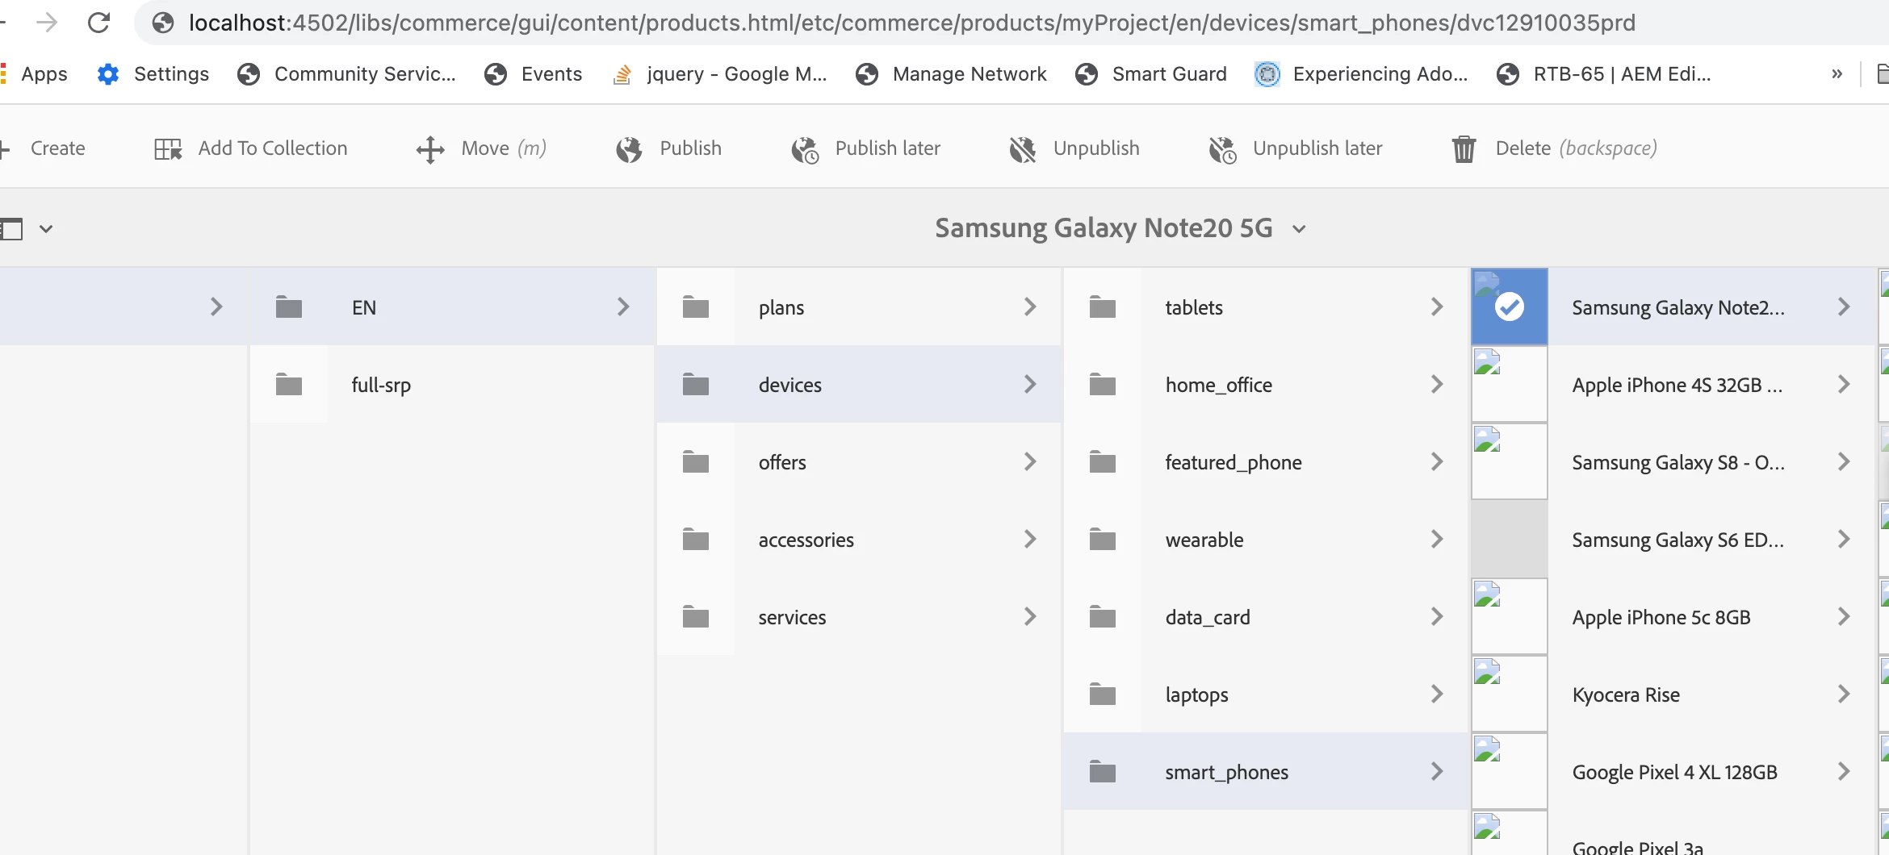This screenshot has height=855, width=1889.
Task: Expand the plans folder chevron
Action: 1030,307
